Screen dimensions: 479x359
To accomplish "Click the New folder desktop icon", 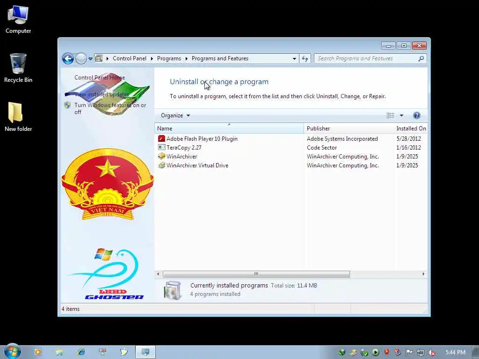I will (18, 117).
